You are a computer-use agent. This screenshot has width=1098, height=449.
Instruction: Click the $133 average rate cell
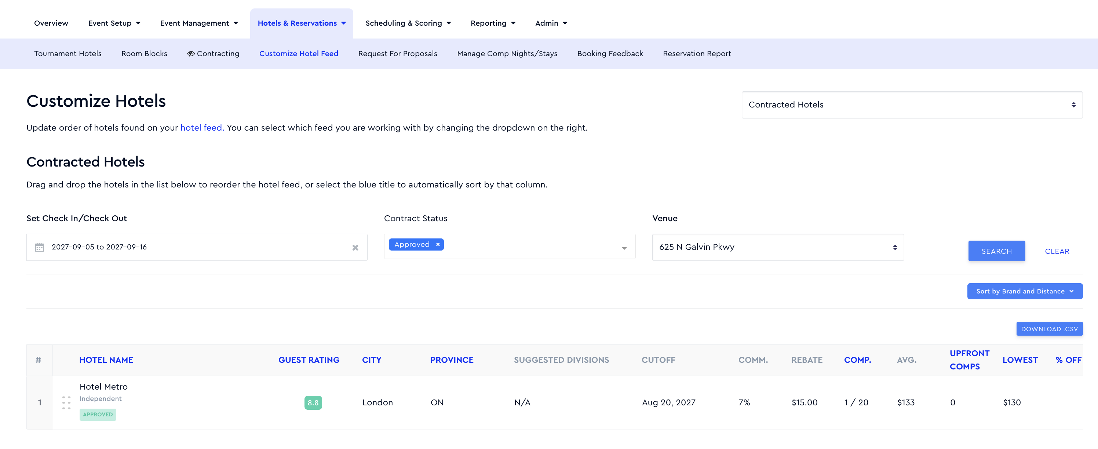tap(906, 403)
